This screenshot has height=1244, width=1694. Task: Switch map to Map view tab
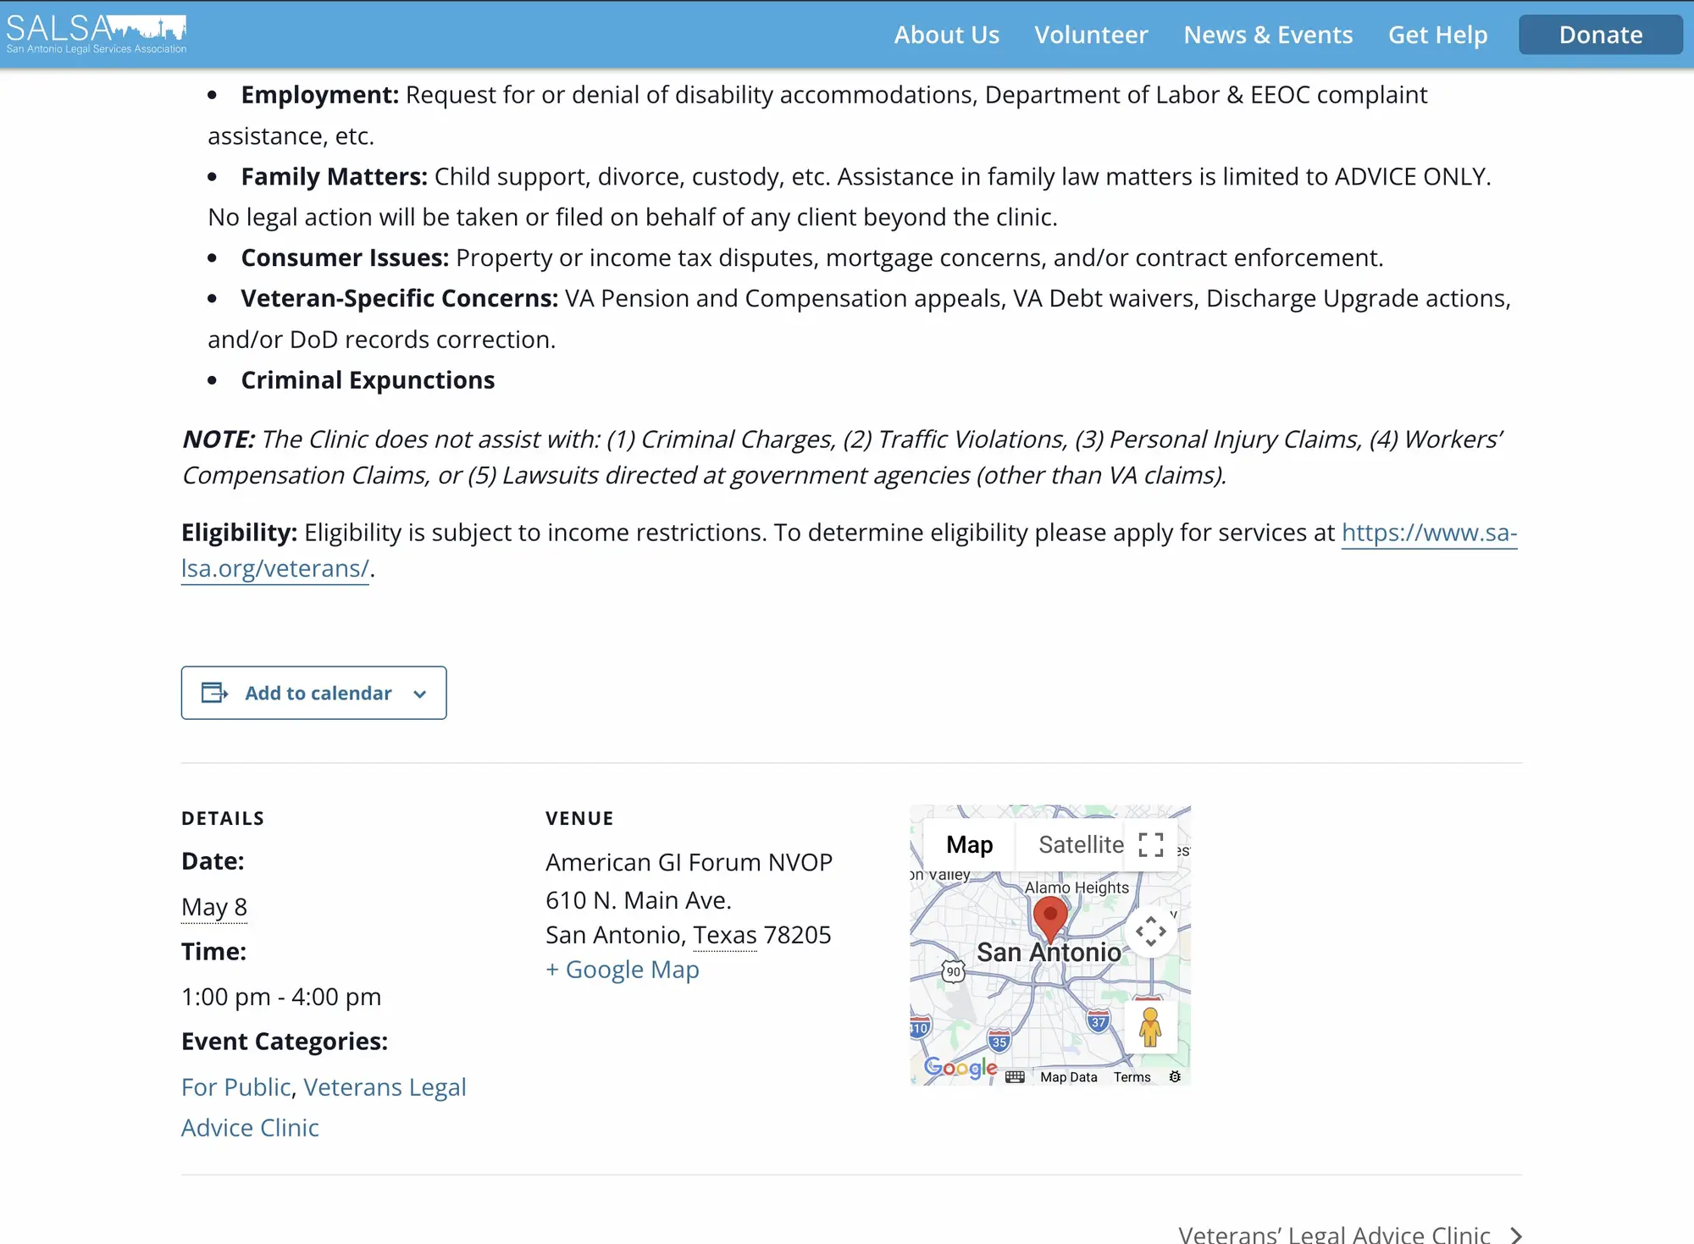coord(969,844)
